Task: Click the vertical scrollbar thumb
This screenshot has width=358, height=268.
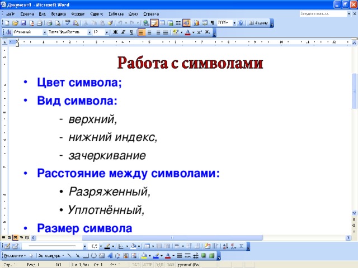Action: tap(354, 92)
